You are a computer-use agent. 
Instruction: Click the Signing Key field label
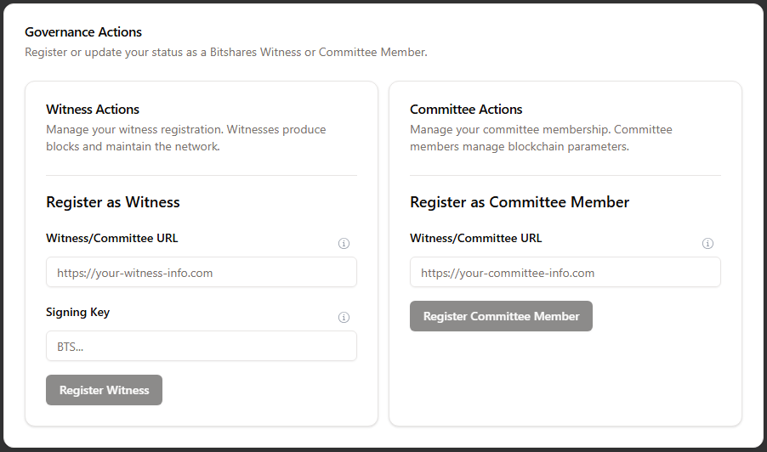point(77,313)
